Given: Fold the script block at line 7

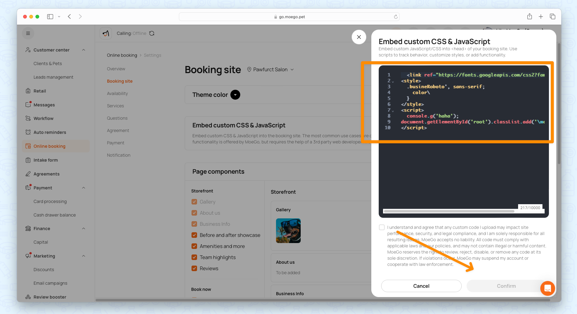Looking at the screenshot, I should click(x=393, y=111).
